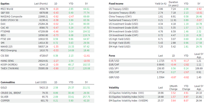The width and height of the screenshot is (204, 103).
Task: Select EUR/USD last value 1.1725
Action: click(x=161, y=61)
